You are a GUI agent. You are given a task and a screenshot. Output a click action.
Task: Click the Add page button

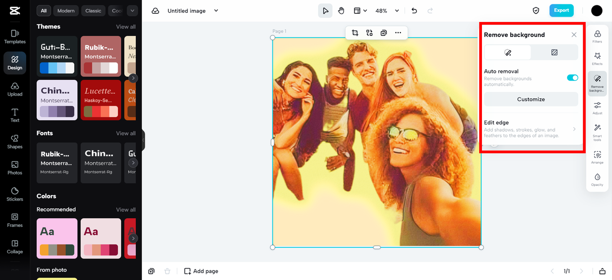click(201, 271)
